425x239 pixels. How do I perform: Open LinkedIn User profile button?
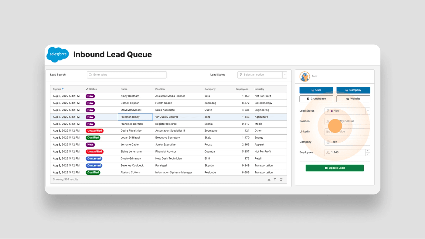point(316,90)
